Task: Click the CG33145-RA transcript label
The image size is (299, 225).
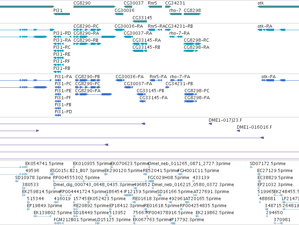Action: (x=147, y=40)
